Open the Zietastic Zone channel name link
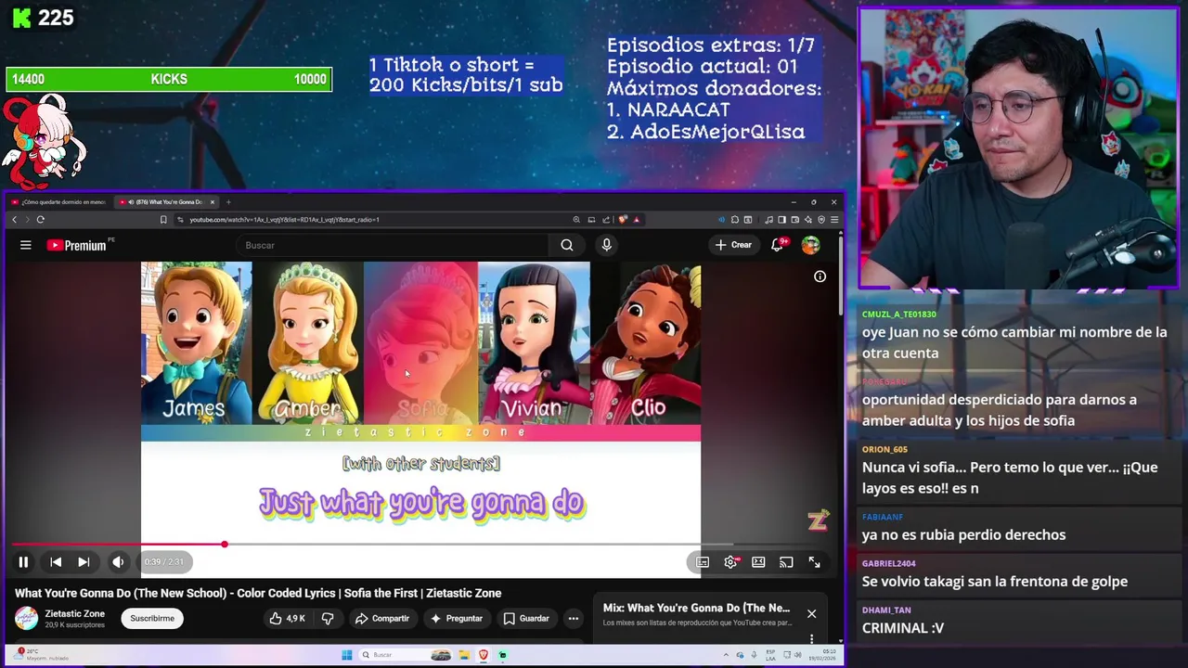The image size is (1188, 668). (74, 613)
